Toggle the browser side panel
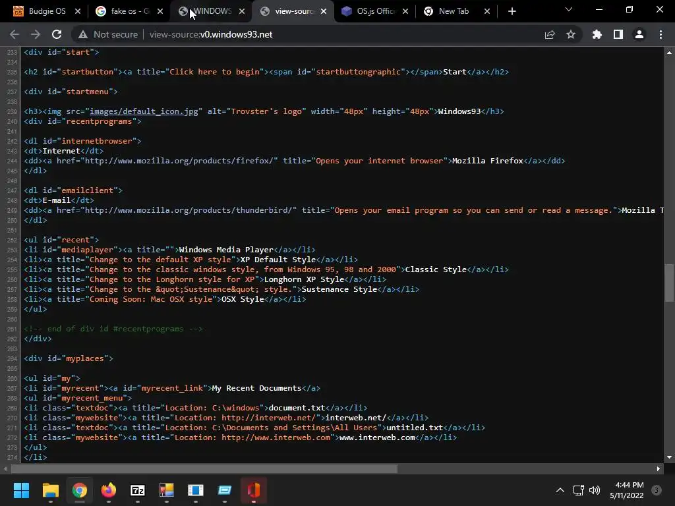The width and height of the screenshot is (675, 506). click(618, 34)
